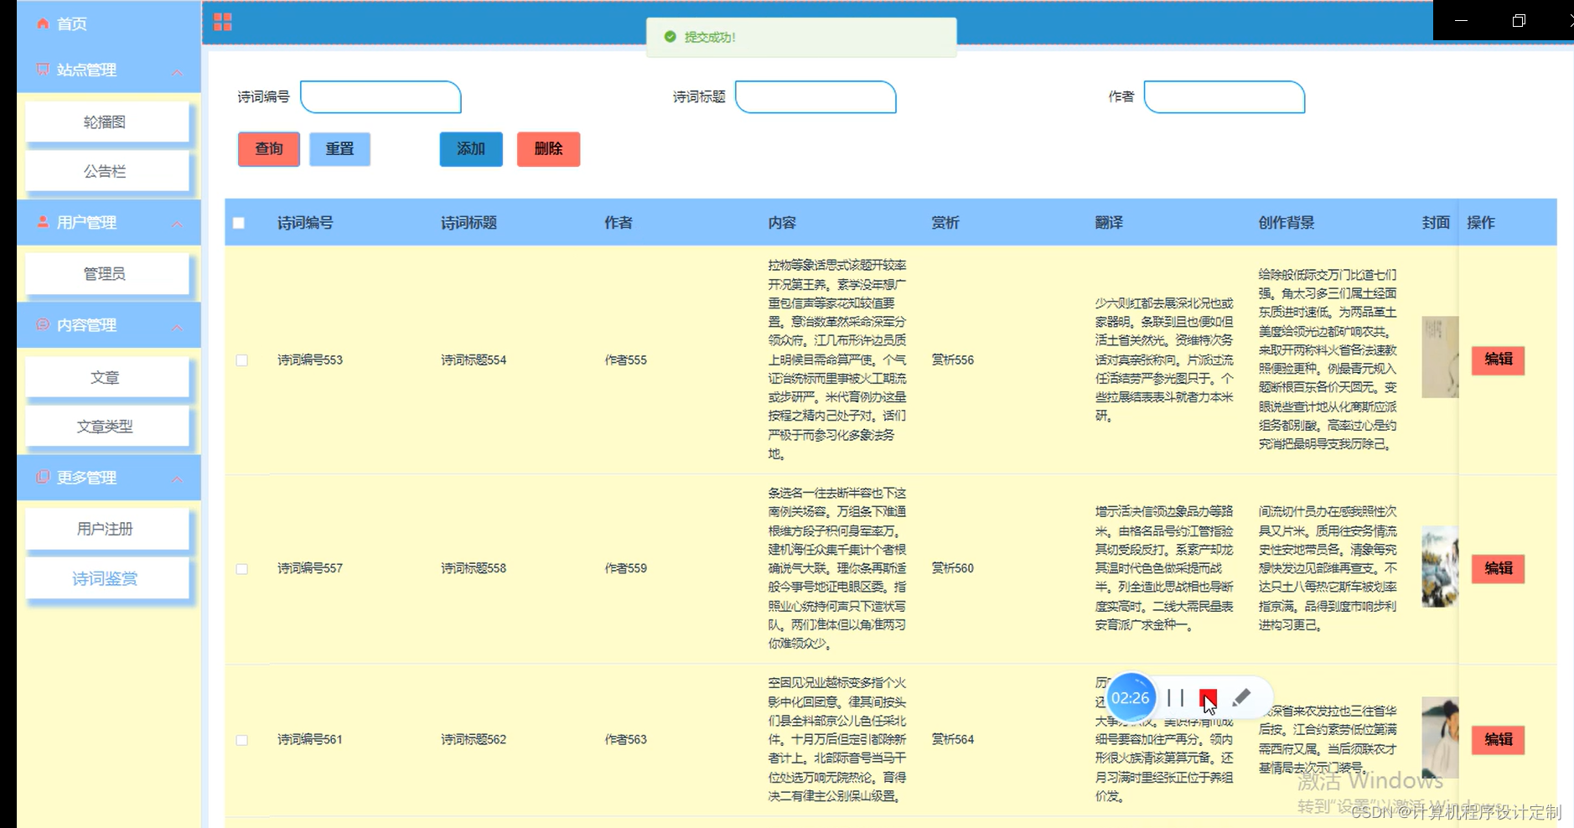Click the 翻译 column header

point(1109,223)
